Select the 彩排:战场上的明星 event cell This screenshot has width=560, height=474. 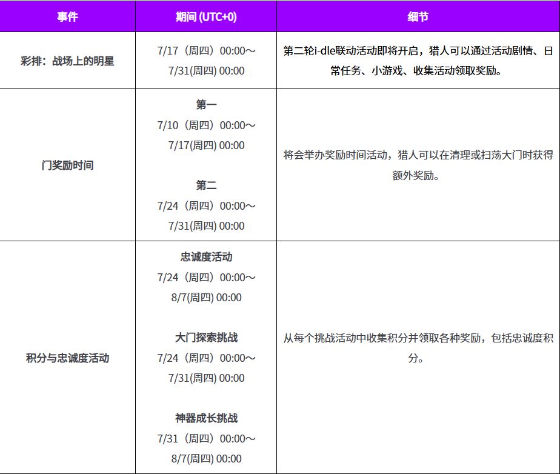point(67,61)
